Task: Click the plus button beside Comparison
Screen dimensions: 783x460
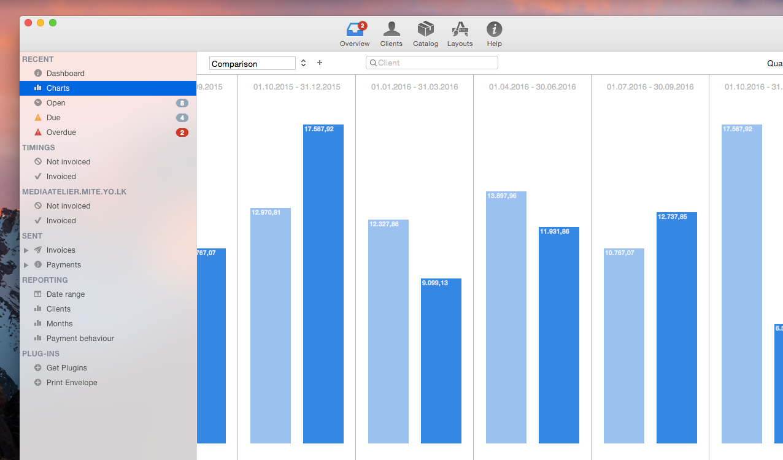Action: click(x=320, y=63)
